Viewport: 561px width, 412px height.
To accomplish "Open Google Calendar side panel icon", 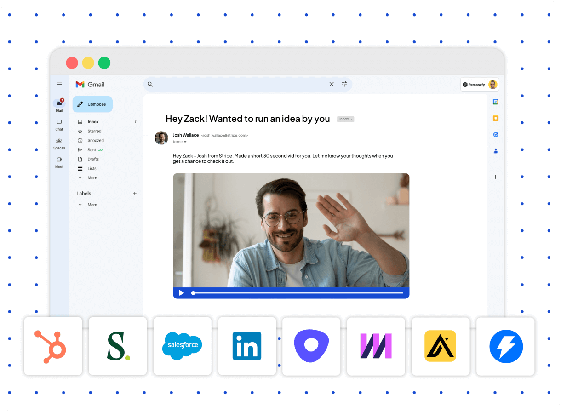I will point(496,102).
